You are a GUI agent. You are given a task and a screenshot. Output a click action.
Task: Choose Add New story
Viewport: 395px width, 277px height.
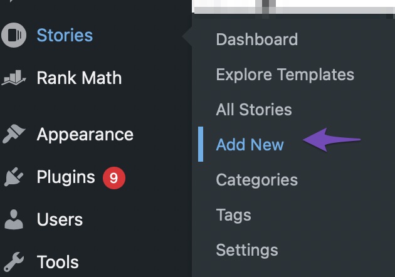[250, 145]
